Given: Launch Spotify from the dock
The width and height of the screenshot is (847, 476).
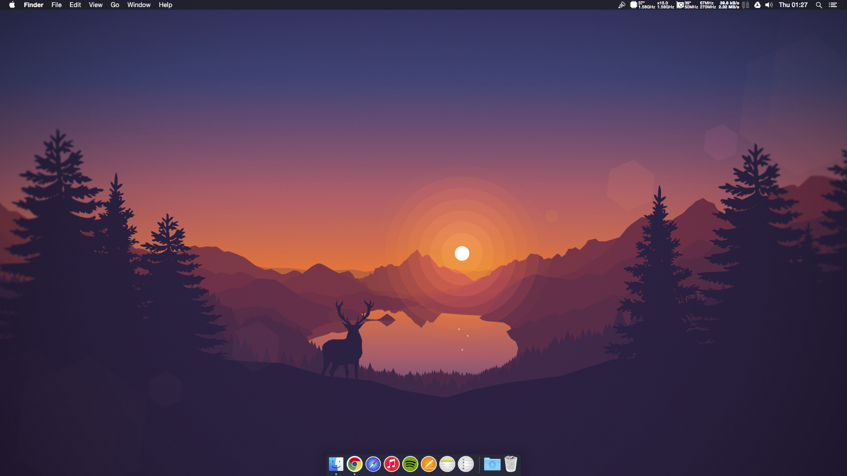Looking at the screenshot, I should click(x=410, y=464).
